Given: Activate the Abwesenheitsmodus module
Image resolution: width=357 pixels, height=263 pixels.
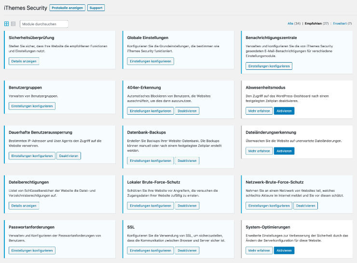Looking at the screenshot, I should coord(284,111).
